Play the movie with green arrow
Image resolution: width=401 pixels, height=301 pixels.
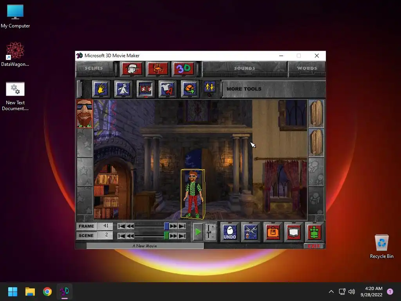click(198, 232)
